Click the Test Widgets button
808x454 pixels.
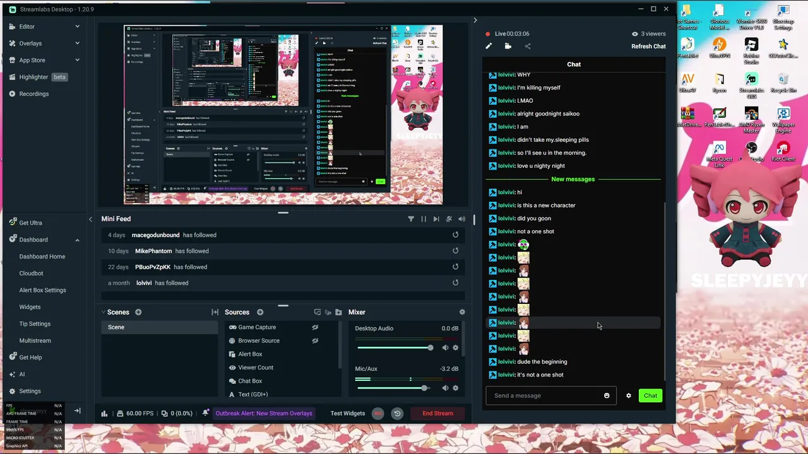click(348, 414)
